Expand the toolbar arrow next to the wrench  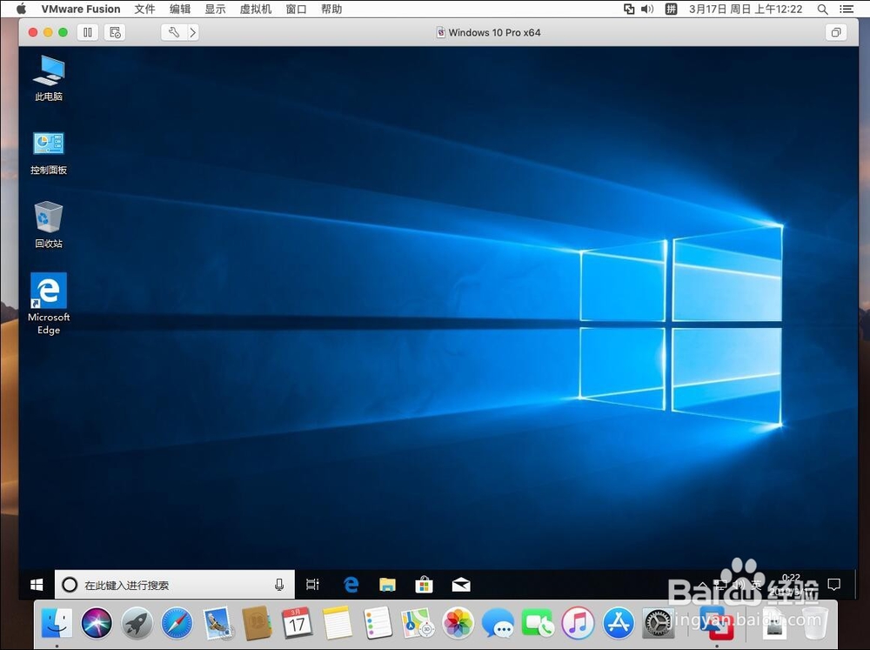click(192, 32)
